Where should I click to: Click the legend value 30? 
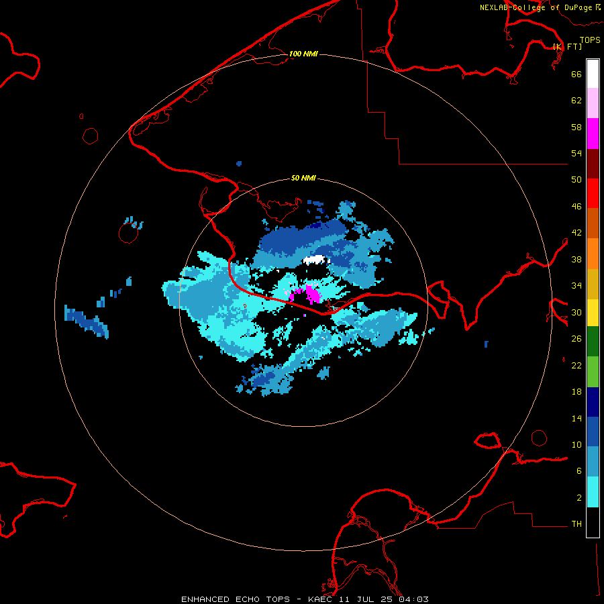tap(576, 312)
